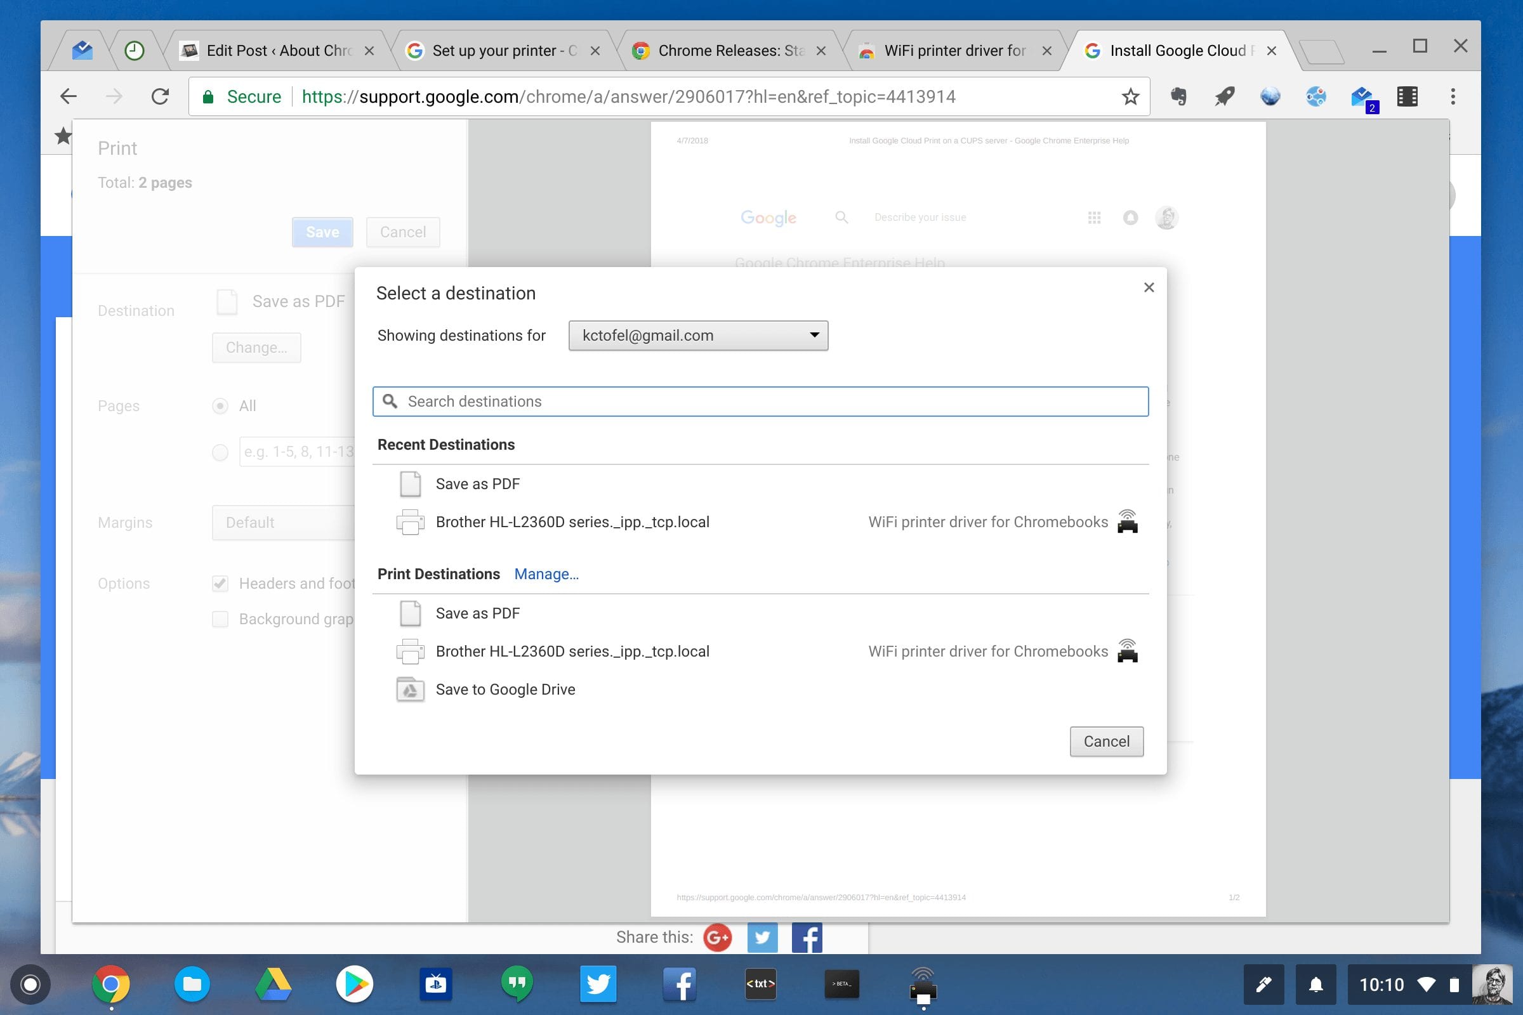1523x1015 pixels.
Task: Open Play Store from the shelf
Action: 354,985
